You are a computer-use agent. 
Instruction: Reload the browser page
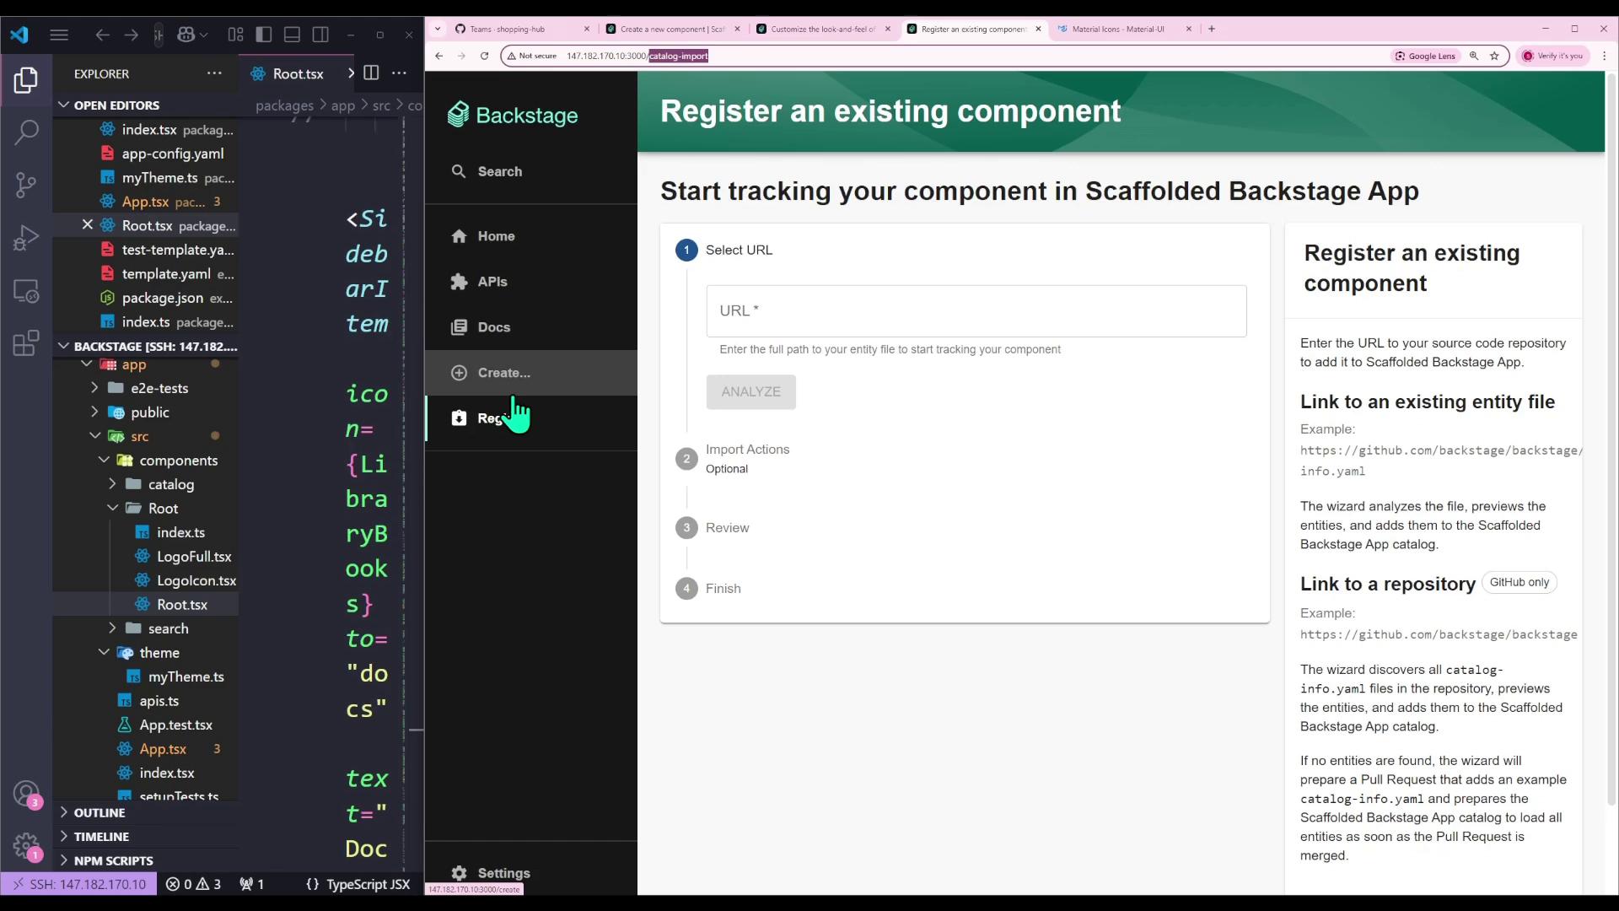[x=484, y=56]
